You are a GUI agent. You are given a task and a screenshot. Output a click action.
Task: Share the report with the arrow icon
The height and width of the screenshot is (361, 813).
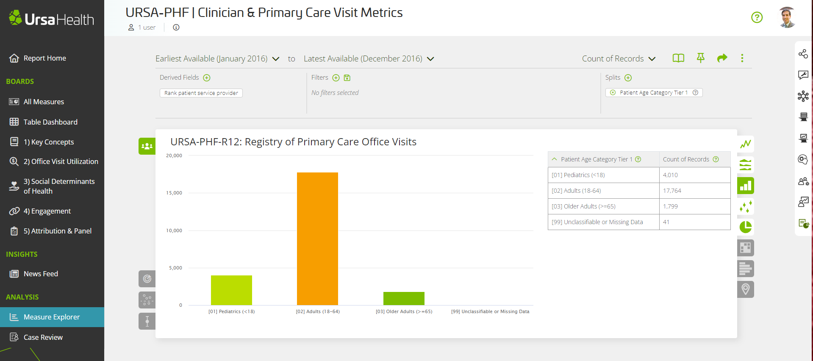[722, 58]
